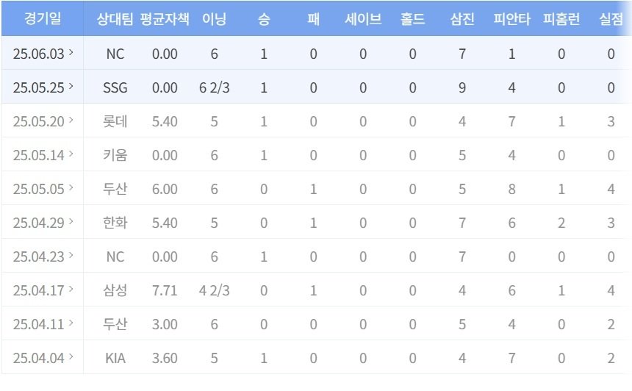Select the 삼진 column header
Screen dimensions: 632x391
pos(462,19)
